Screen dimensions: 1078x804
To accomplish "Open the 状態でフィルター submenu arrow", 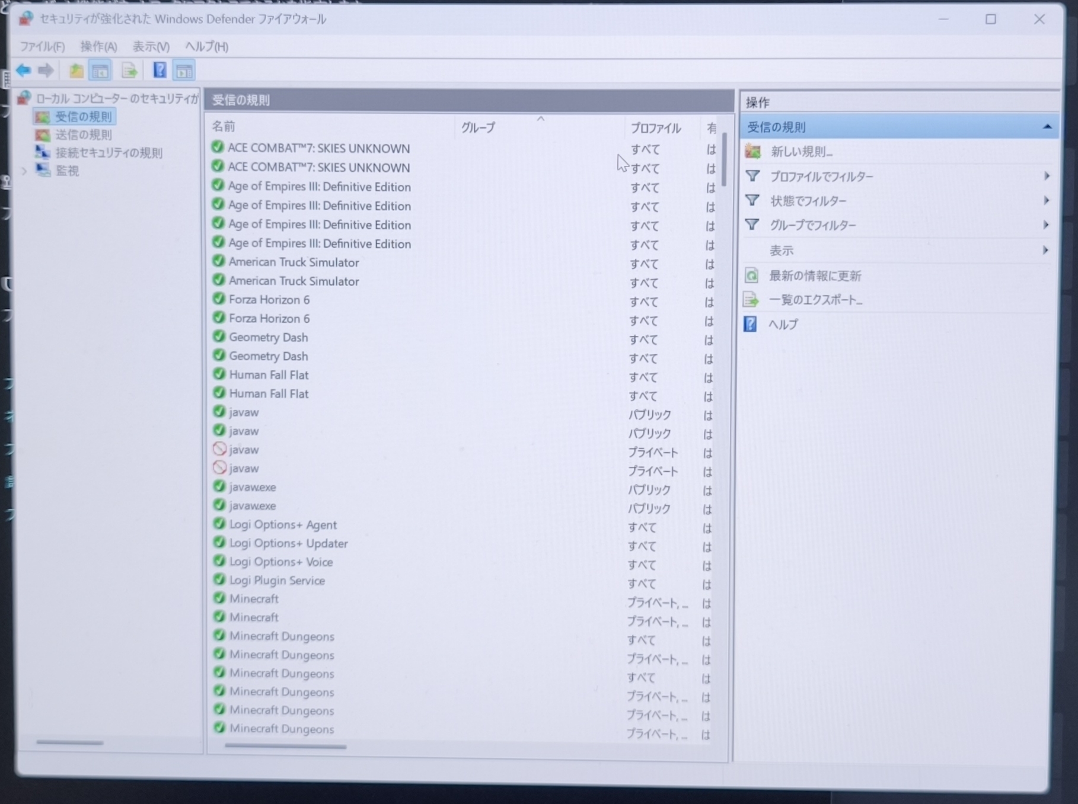I will coord(1047,200).
